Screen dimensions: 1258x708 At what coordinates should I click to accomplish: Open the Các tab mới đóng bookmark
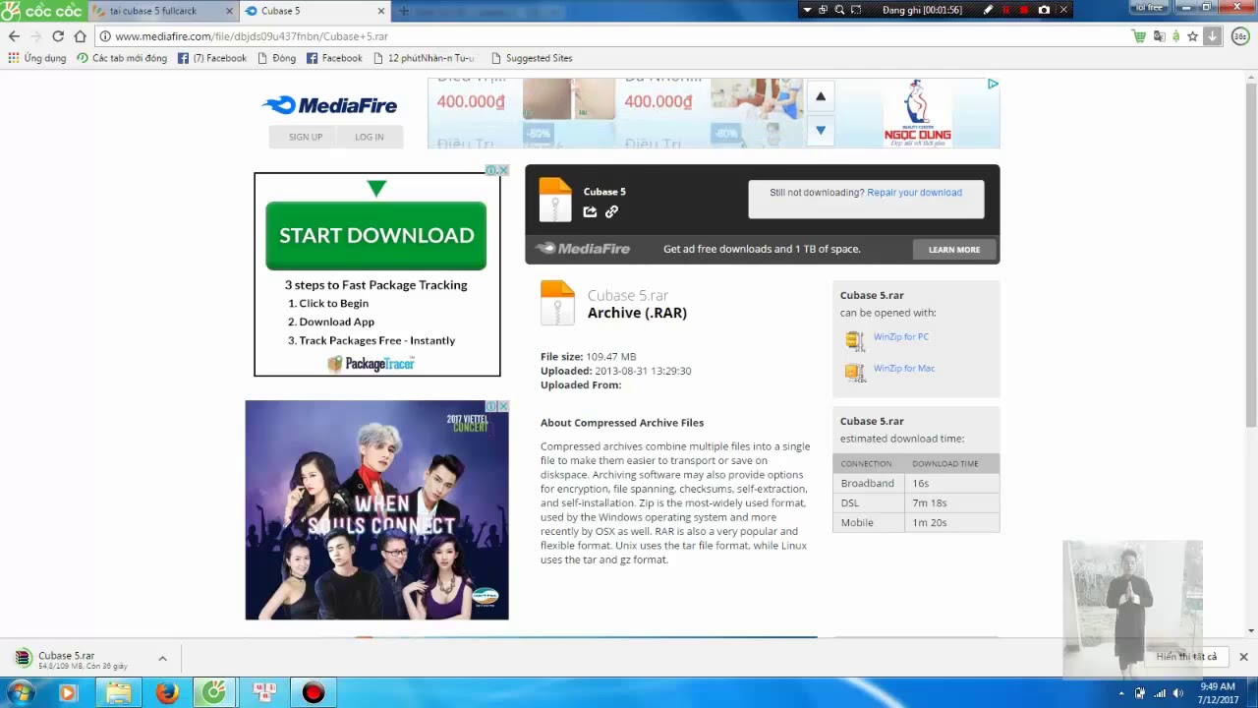coord(122,58)
